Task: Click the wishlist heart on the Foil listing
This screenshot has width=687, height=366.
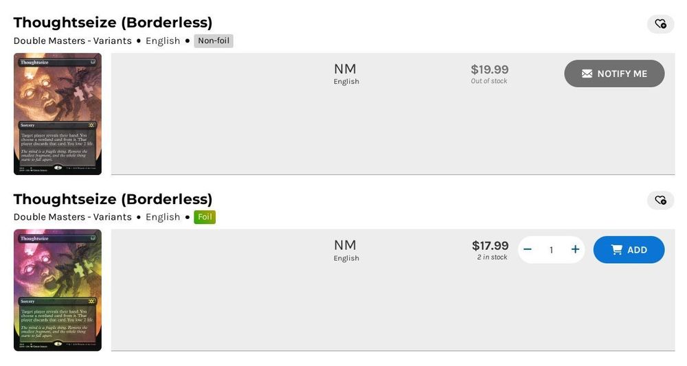Action: coord(660,201)
